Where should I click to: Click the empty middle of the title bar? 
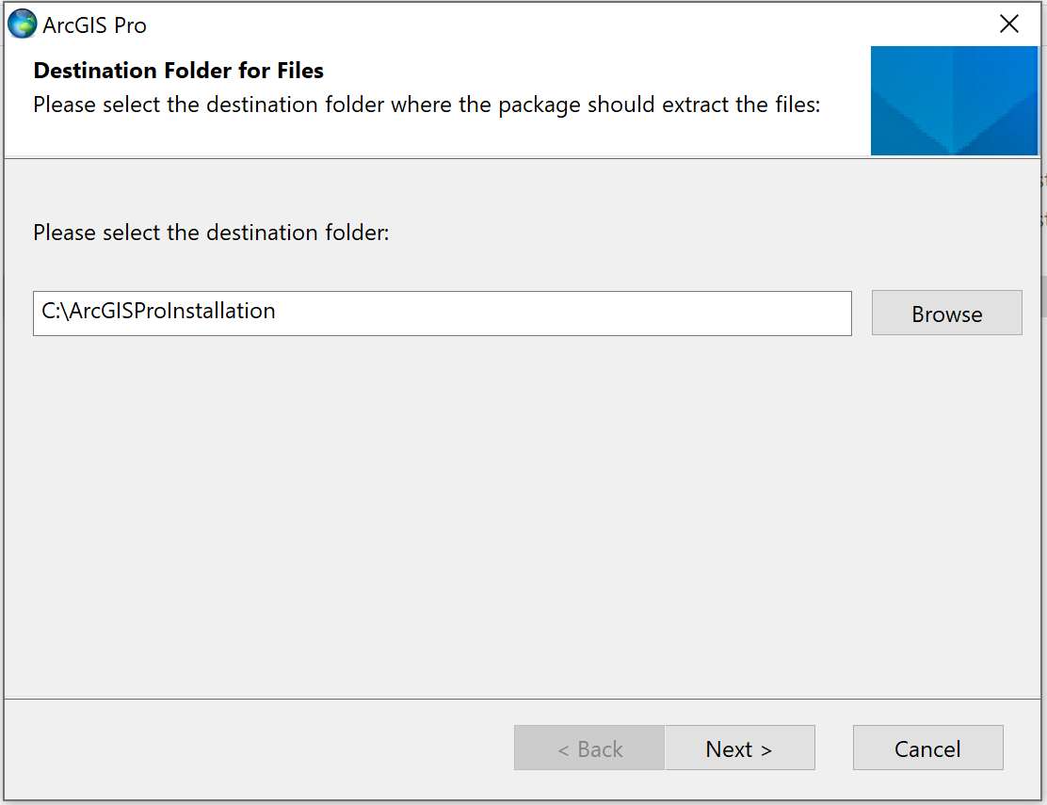(565, 25)
